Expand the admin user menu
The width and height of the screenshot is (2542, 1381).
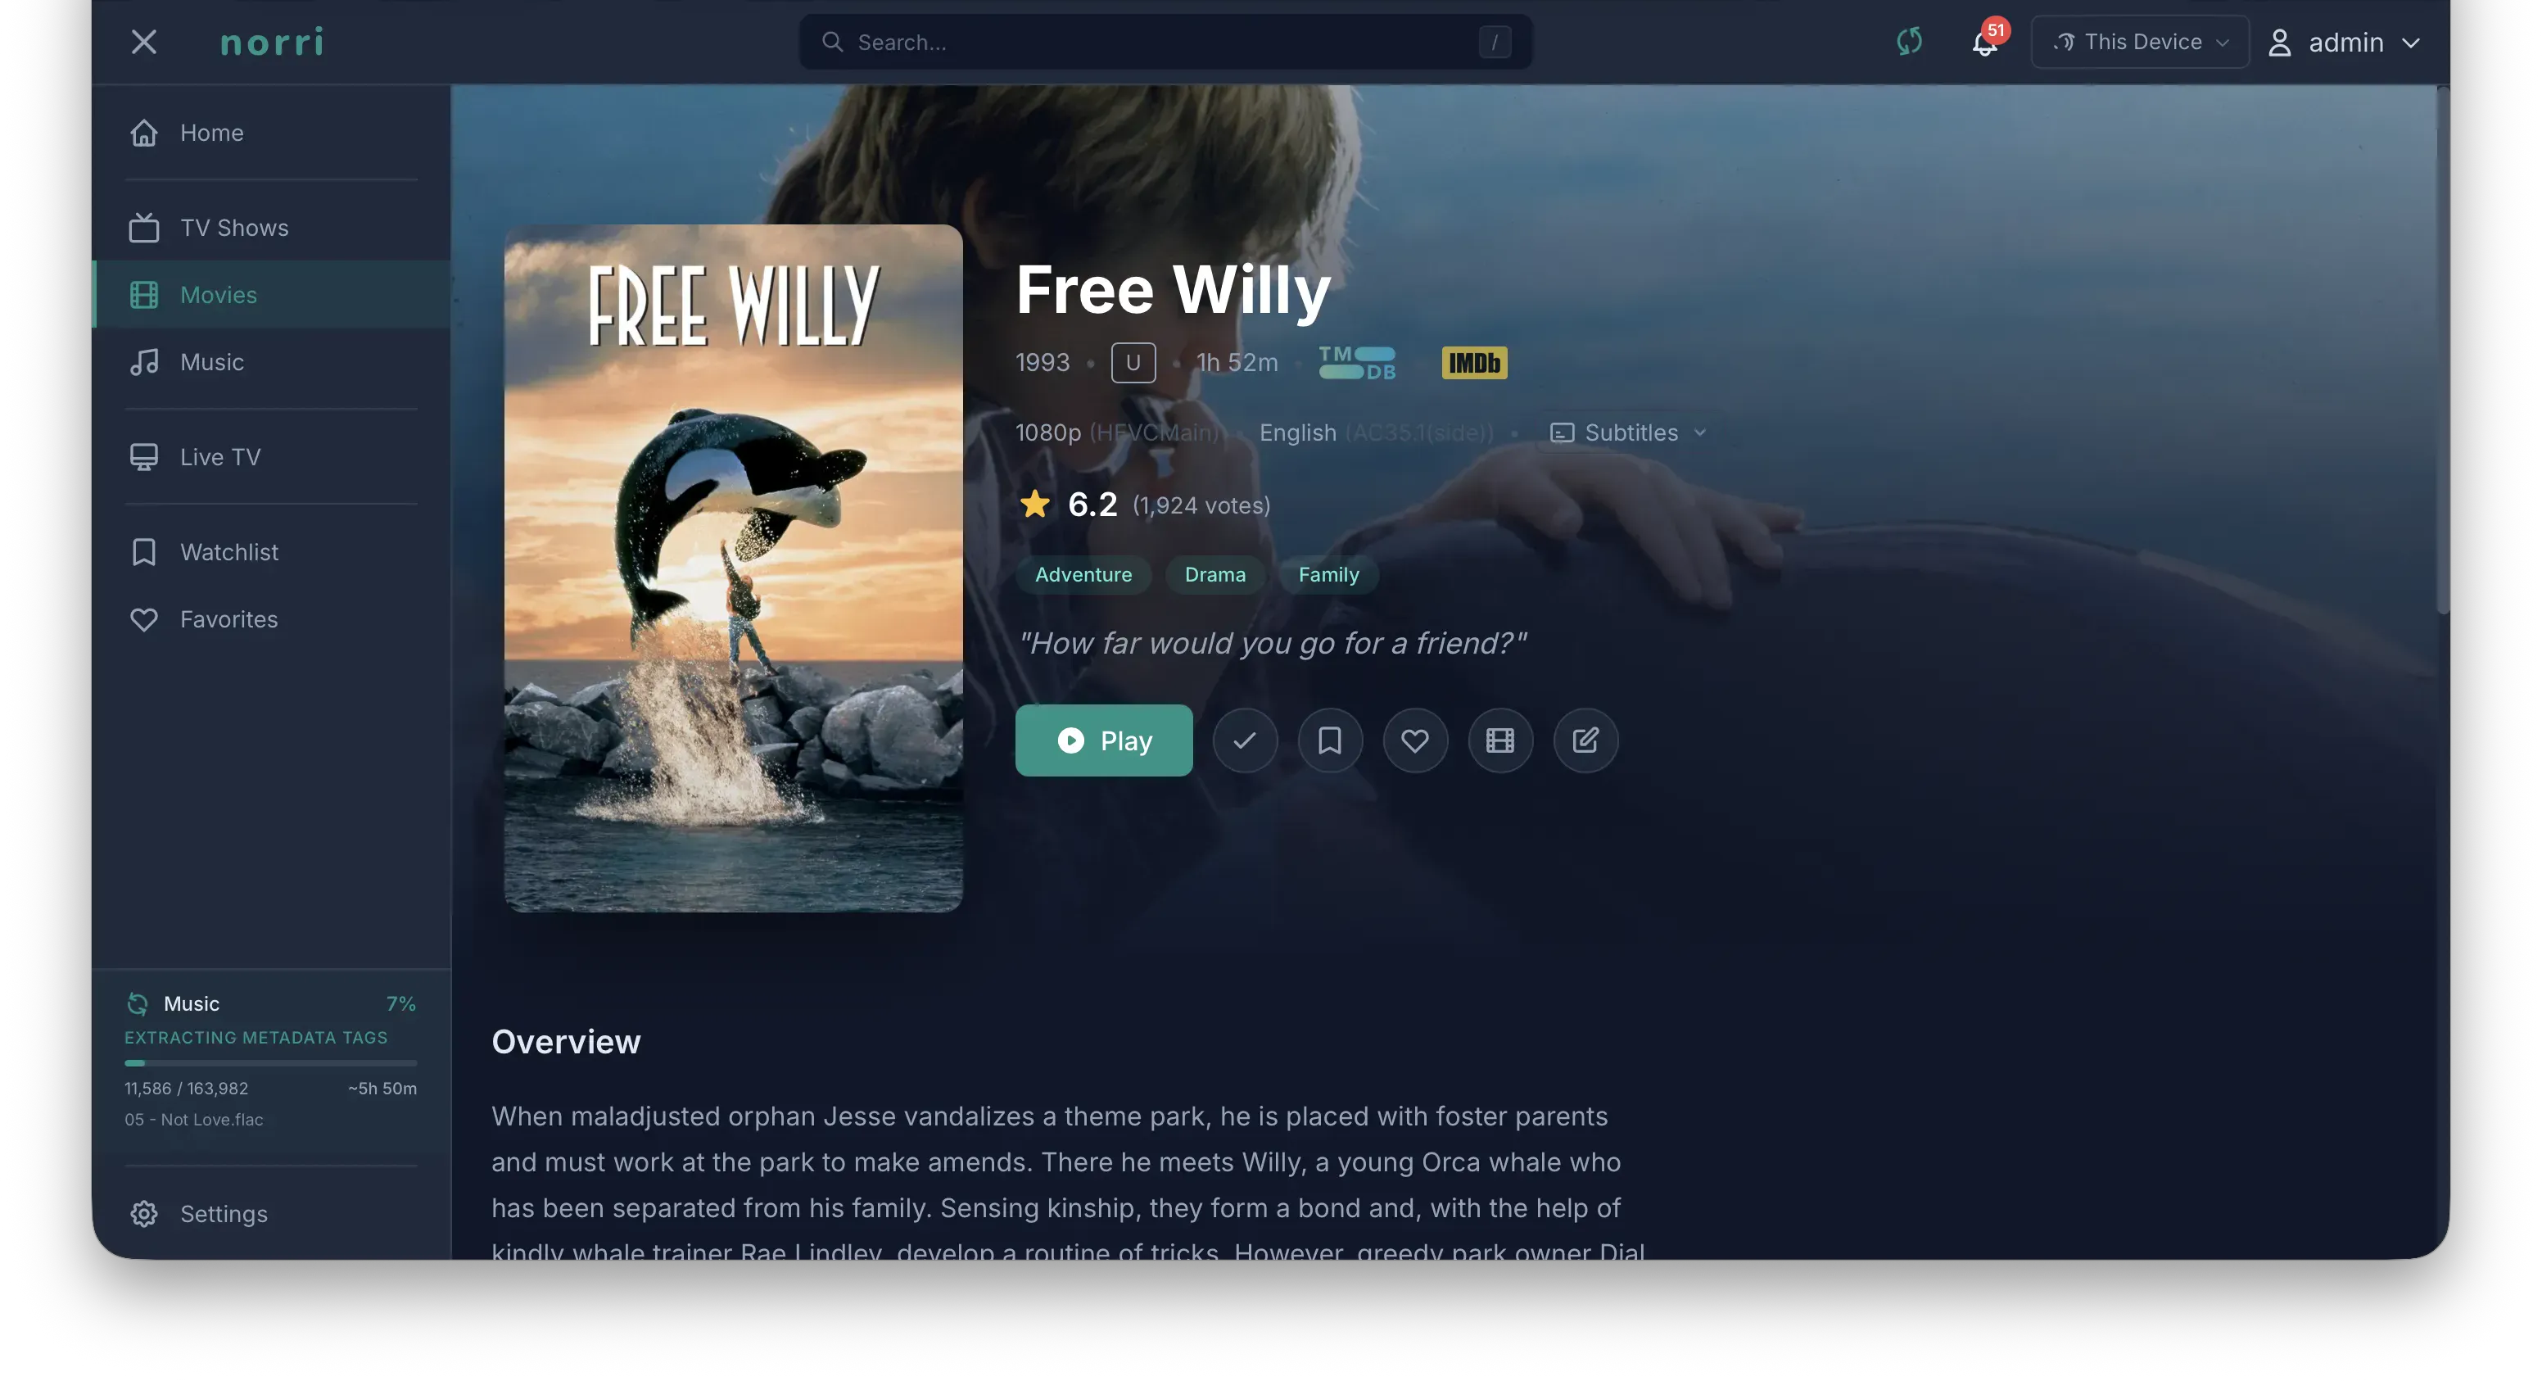2344,43
